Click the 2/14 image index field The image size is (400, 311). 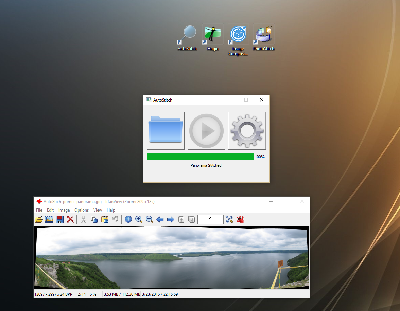point(210,219)
